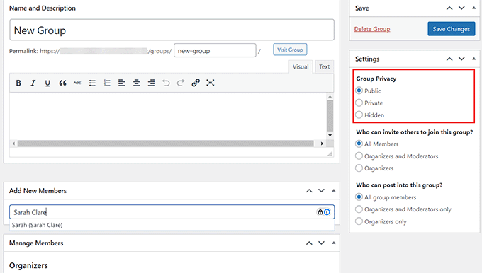The image size is (482, 273).
Task: Move Settings panel up
Action: click(x=449, y=59)
